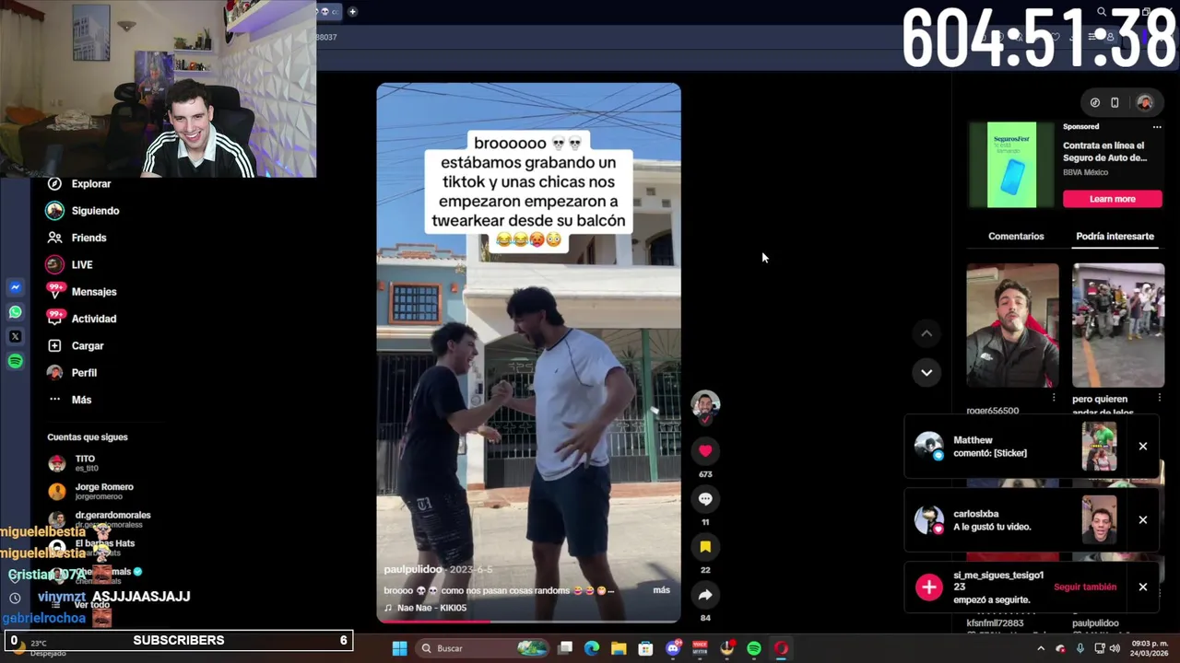The image size is (1180, 663).
Task: Go to the previous video with up chevron
Action: pos(926,333)
